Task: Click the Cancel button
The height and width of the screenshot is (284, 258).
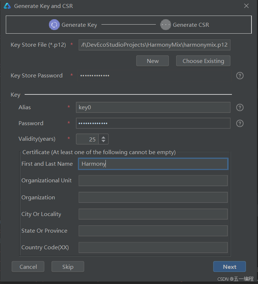Action: (28, 267)
